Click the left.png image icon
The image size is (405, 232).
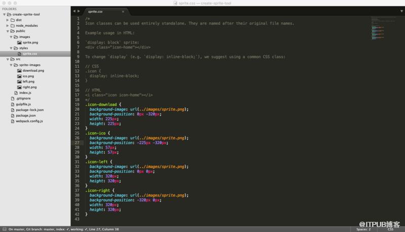[x=19, y=82]
